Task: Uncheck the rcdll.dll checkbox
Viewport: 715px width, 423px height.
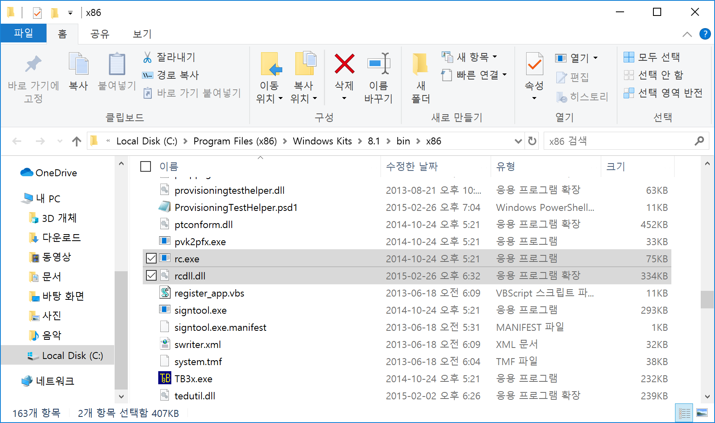Action: point(151,275)
